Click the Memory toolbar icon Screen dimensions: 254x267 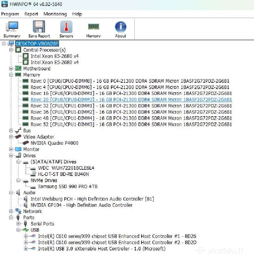(x=93, y=27)
